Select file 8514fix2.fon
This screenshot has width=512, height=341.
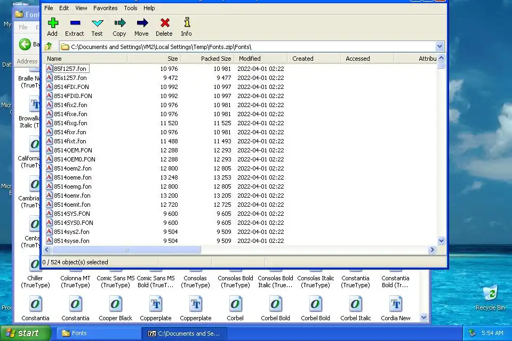pos(70,105)
